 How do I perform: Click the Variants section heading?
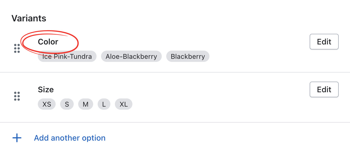(29, 18)
